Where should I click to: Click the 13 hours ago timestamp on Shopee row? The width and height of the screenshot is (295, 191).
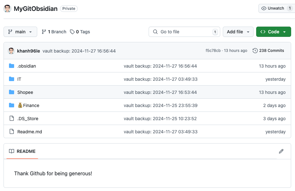tap(272, 92)
